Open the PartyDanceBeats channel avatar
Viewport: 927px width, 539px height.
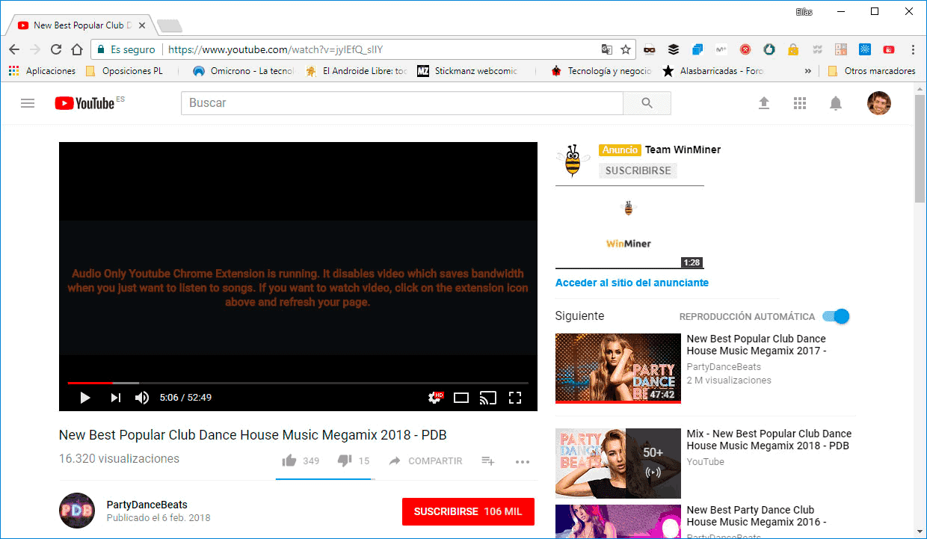[x=77, y=511]
